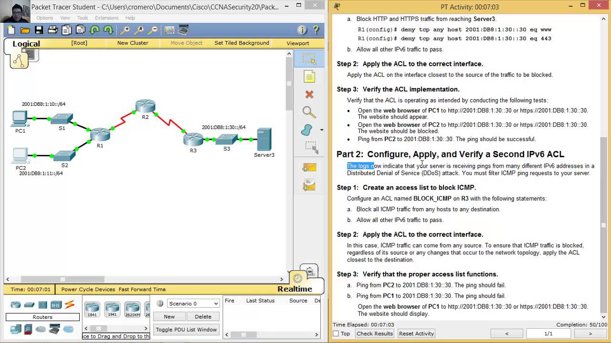Select the Switches device category icon

[x=29, y=305]
